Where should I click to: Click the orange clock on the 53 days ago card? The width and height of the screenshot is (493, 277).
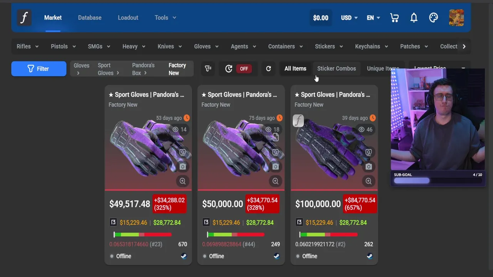pyautogui.click(x=186, y=118)
